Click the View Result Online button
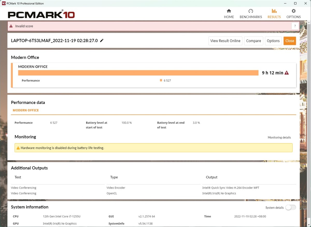 pos(225,41)
